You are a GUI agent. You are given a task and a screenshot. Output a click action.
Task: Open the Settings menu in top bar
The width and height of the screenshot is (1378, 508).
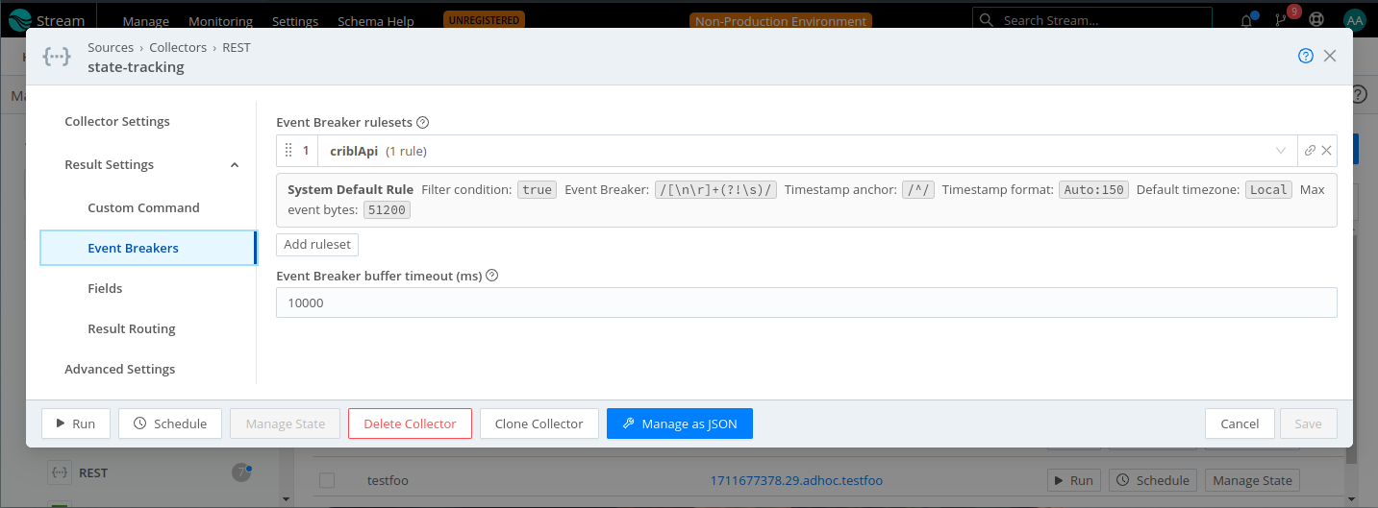[295, 21]
